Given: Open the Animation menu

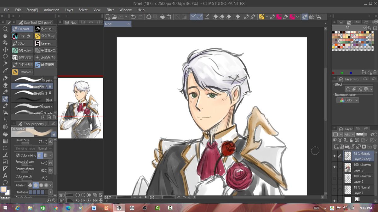Looking at the screenshot, I should click(51, 10).
